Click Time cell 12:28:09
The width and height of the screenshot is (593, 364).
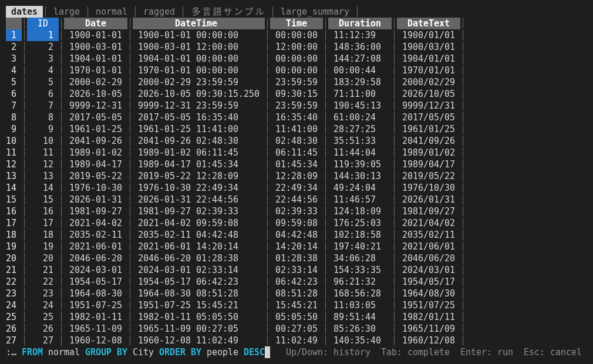coord(296,176)
